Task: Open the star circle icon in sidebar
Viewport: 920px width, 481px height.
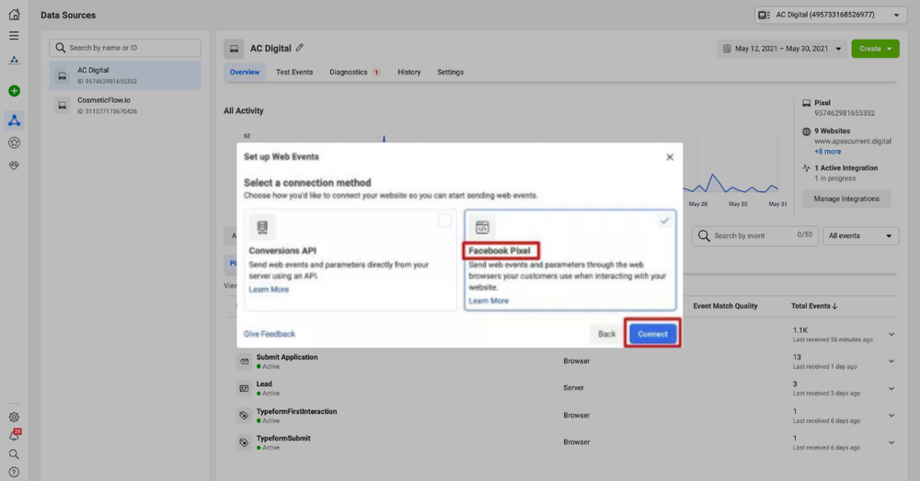Action: (14, 143)
